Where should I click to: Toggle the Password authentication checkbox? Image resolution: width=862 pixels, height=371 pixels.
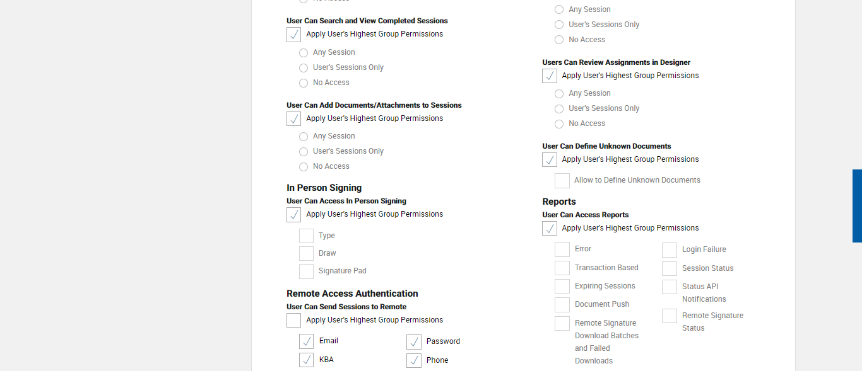pyautogui.click(x=414, y=342)
